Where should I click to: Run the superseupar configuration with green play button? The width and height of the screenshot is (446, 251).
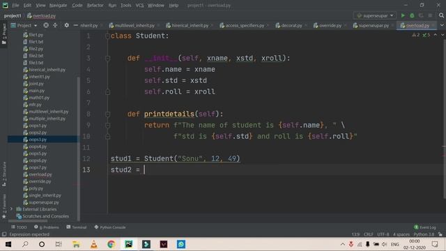[403, 15]
